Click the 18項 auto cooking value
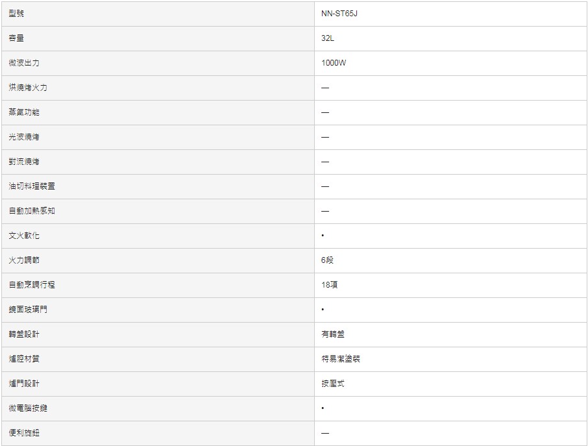The height and width of the screenshot is (446, 588). [329, 285]
